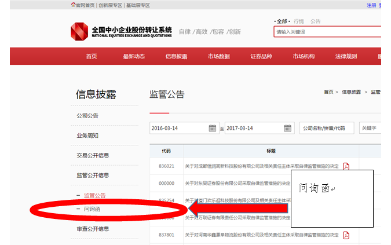This screenshot has width=391, height=245.
Task: Select the 全部 search scope option
Action: (282, 21)
